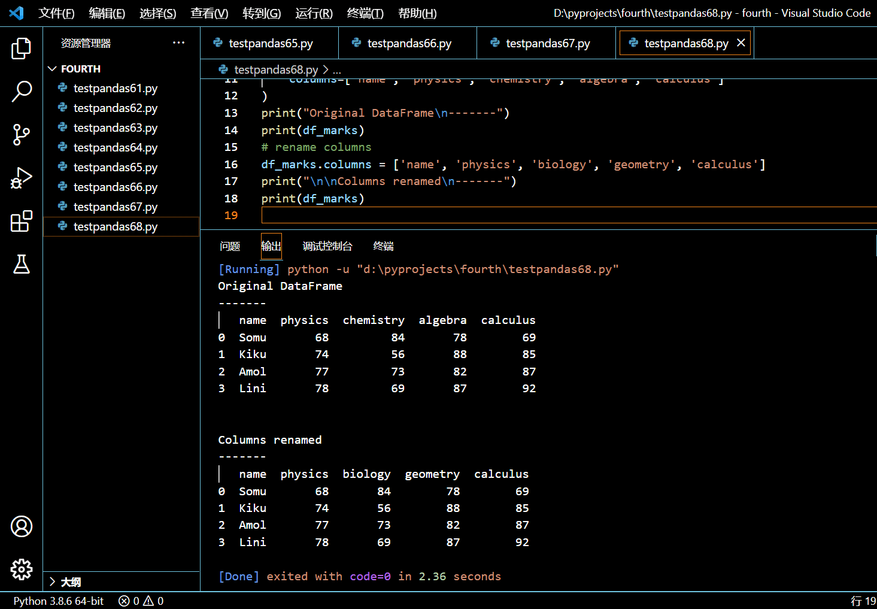Click the breadcrumb ellipsis item
877x609 pixels.
click(x=337, y=70)
